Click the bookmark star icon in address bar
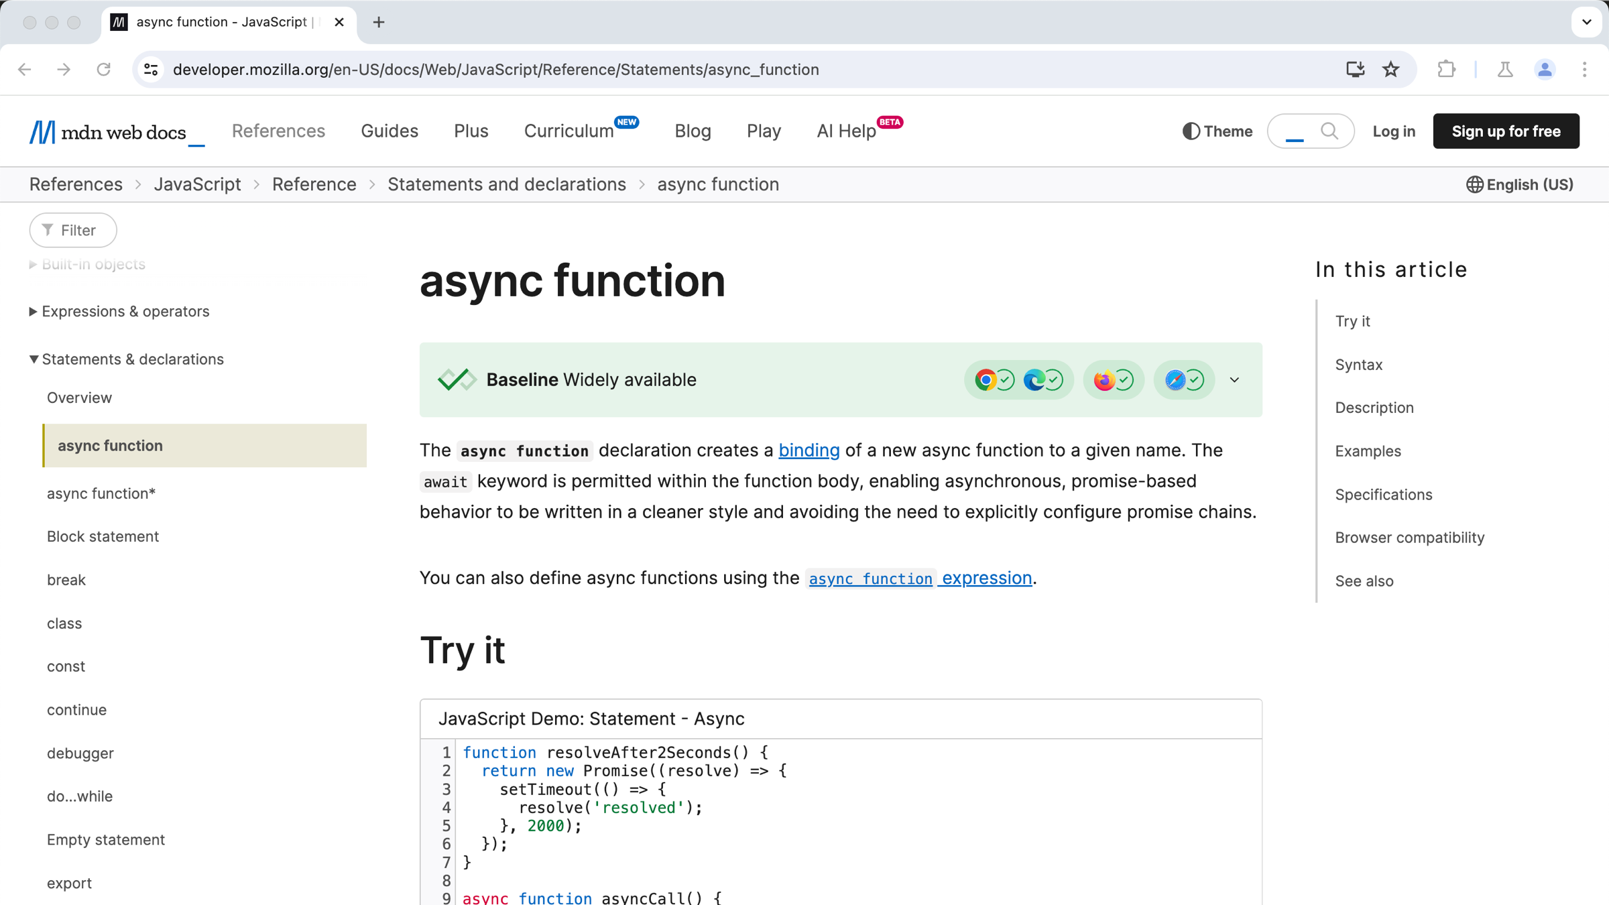The height and width of the screenshot is (905, 1609). 1391,68
